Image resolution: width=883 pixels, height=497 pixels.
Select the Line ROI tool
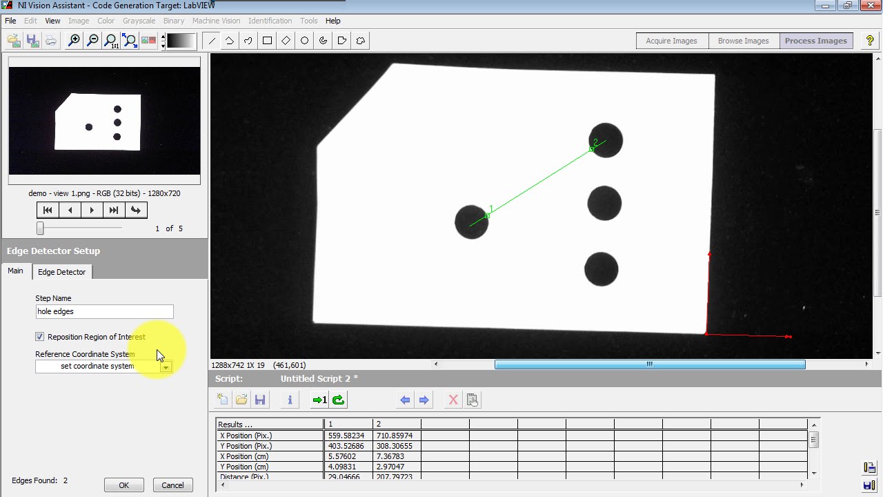click(212, 41)
